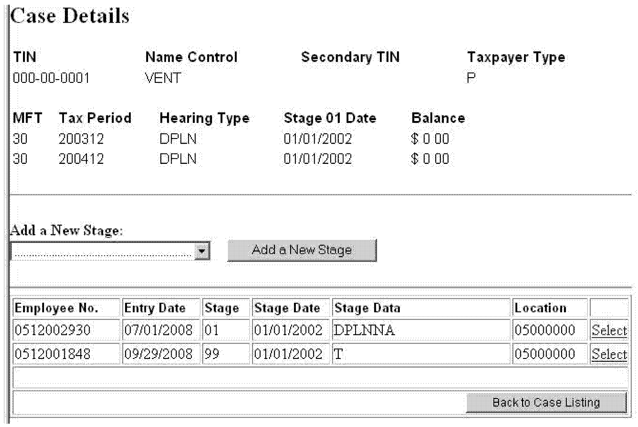Go back to Case Listing
Screen dimensions: 638x427
pos(546,402)
